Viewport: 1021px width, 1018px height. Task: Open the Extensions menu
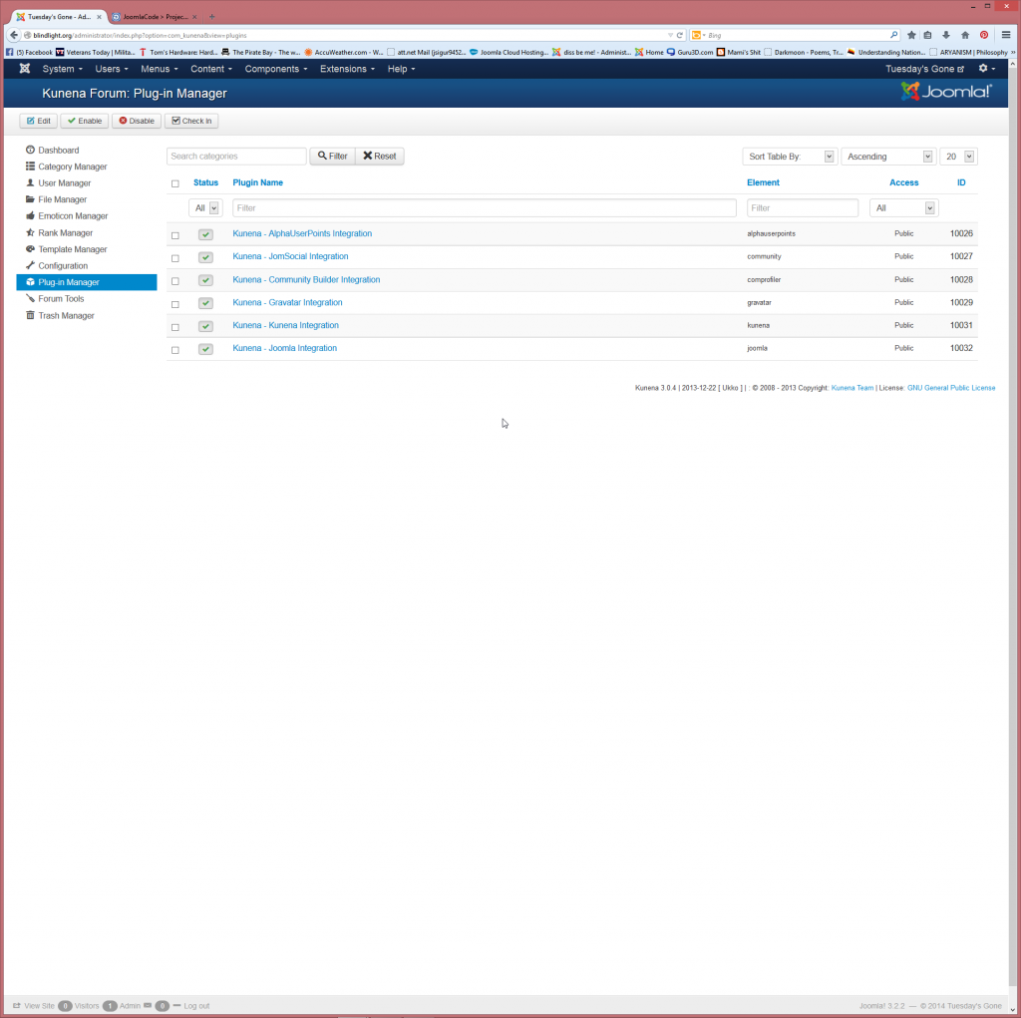point(347,69)
